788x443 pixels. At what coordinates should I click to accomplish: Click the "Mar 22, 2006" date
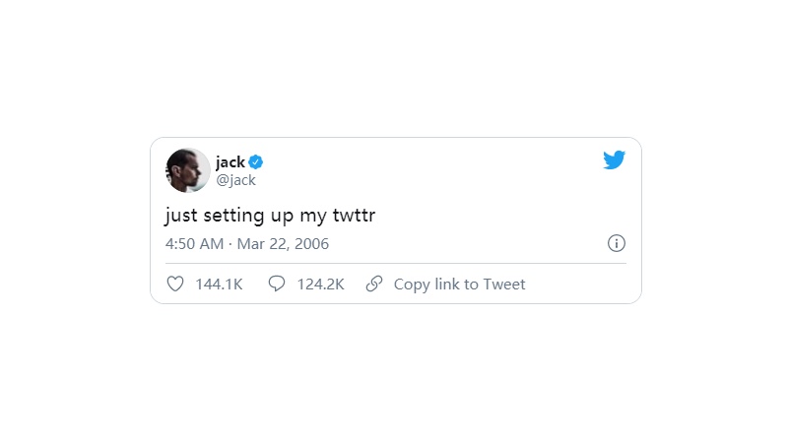coord(283,243)
